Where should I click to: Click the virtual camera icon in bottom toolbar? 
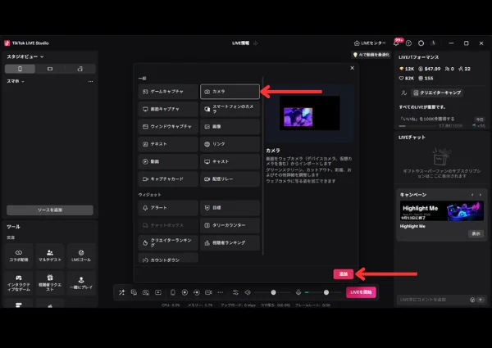[x=208, y=292]
